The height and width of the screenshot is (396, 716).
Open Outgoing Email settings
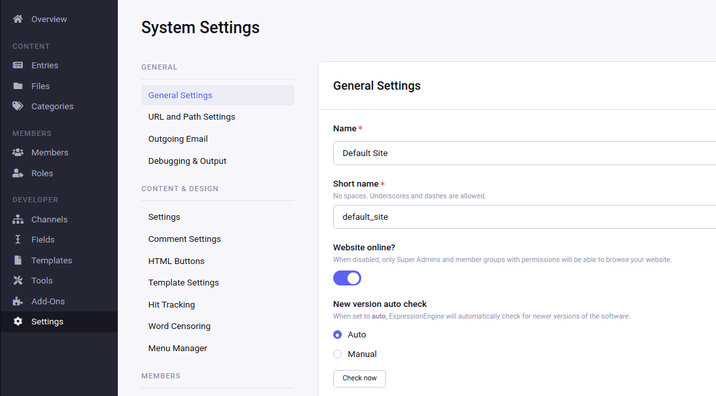(x=178, y=139)
